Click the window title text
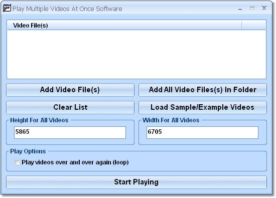Image resolution: width=276 pixels, height=198 pixels. pos(67,9)
